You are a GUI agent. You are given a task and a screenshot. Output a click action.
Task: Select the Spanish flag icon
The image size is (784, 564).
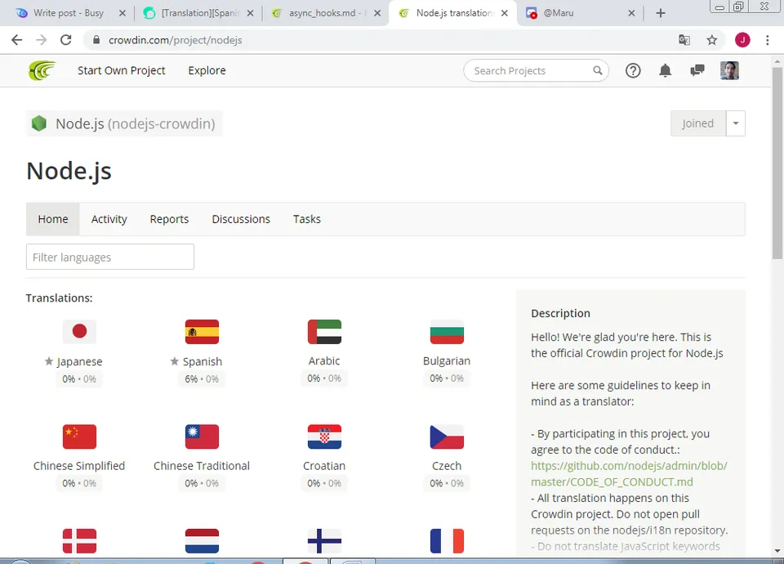click(x=202, y=331)
